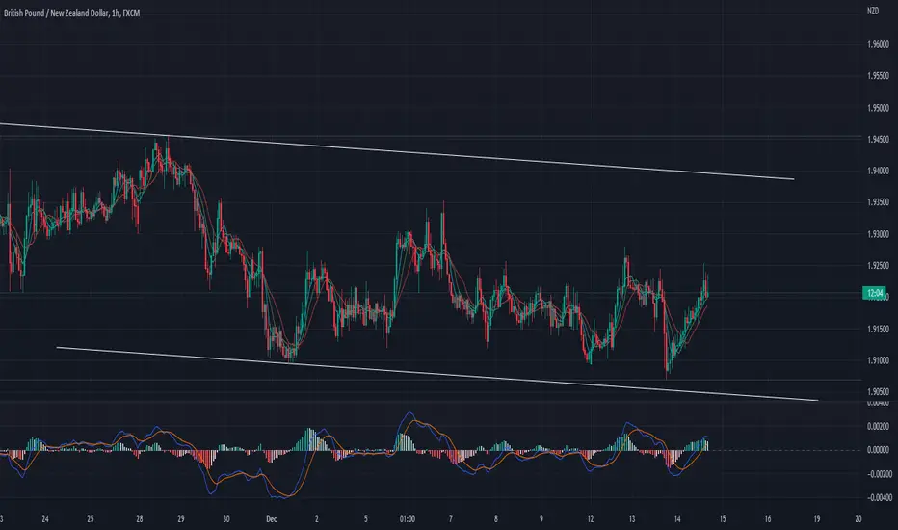Select the lower white channel trendline
The width and height of the screenshot is (898, 530).
[437, 374]
